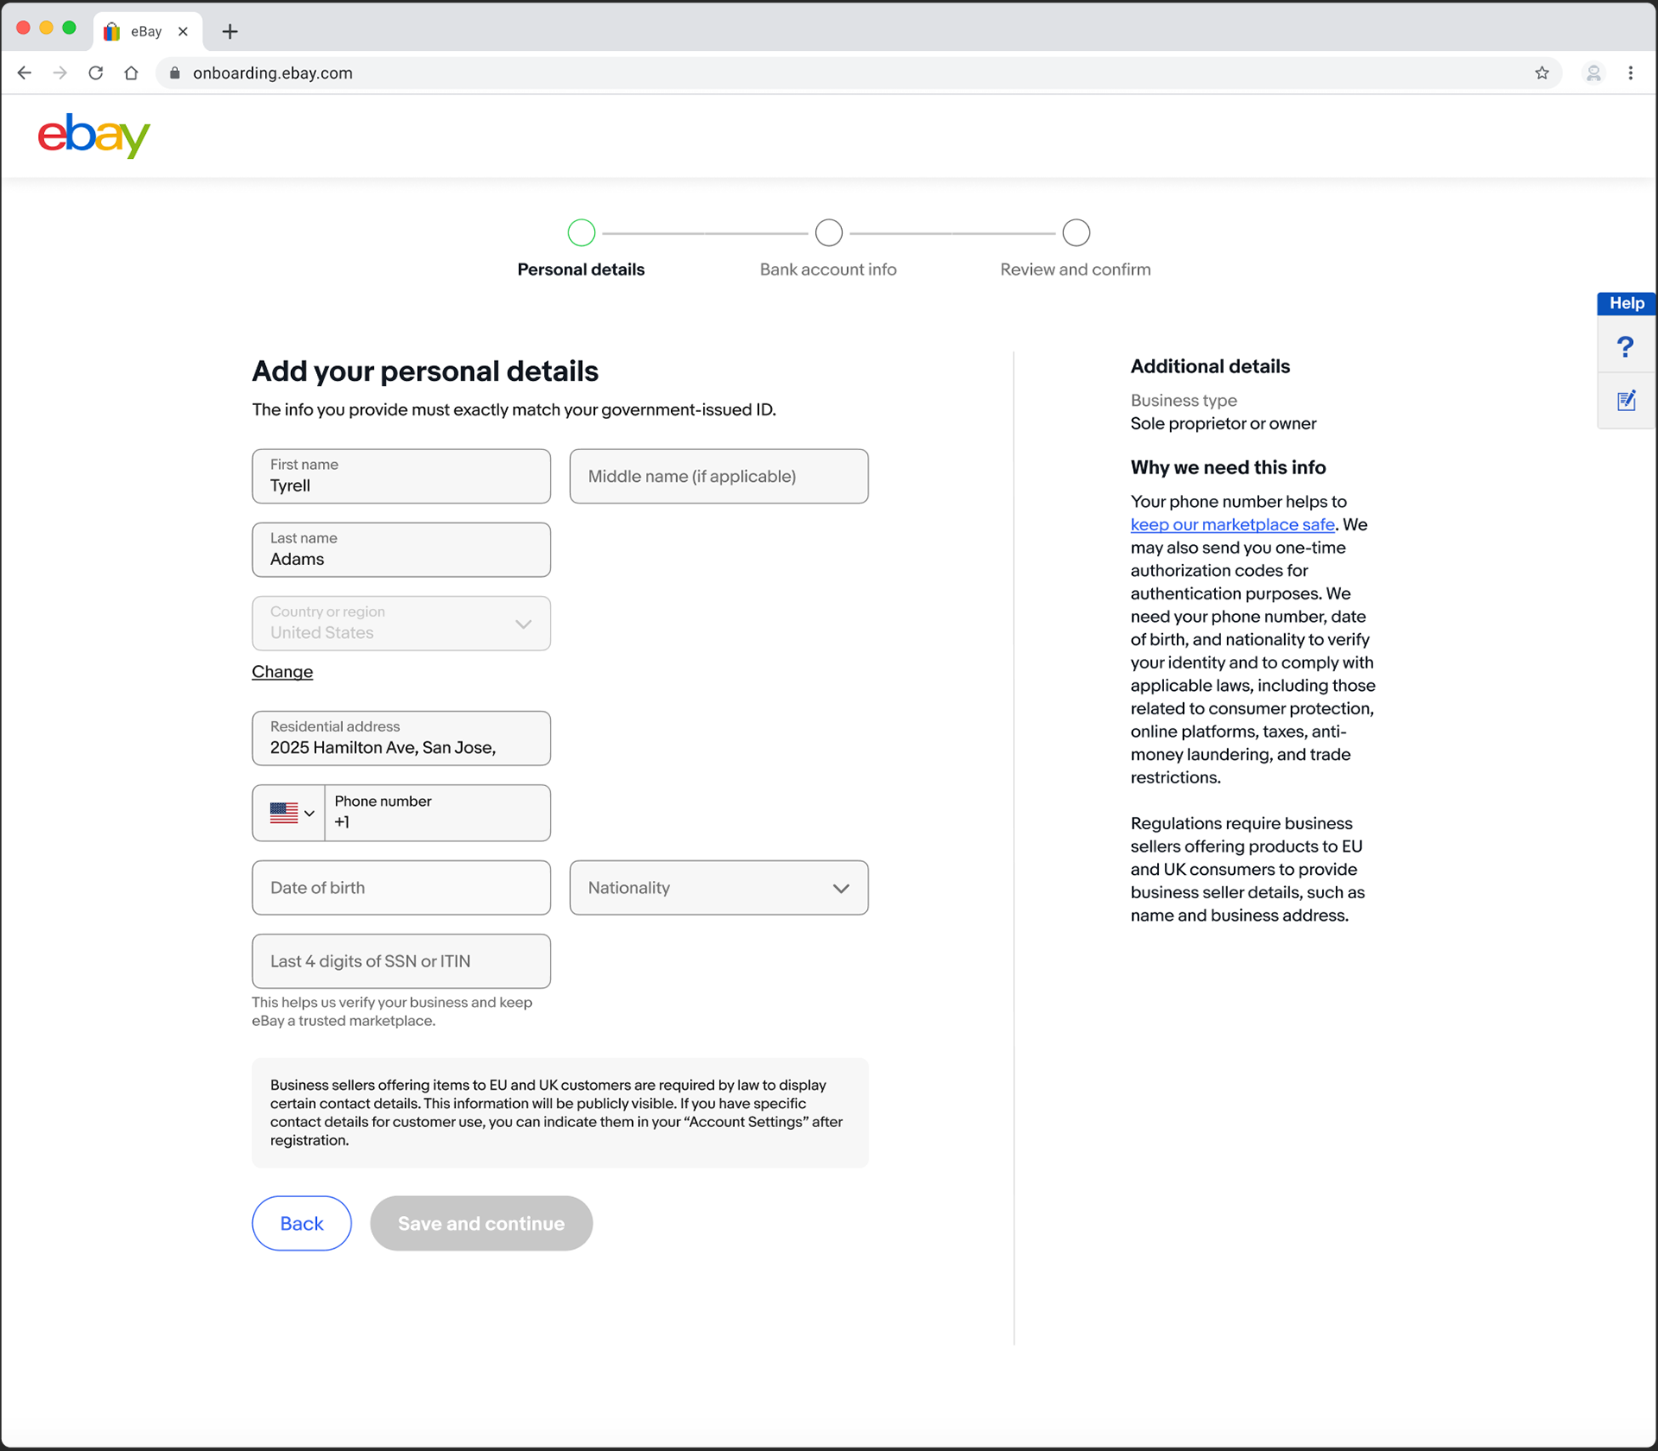The height and width of the screenshot is (1451, 1658).
Task: Click the eBay logo
Action: tap(93, 136)
